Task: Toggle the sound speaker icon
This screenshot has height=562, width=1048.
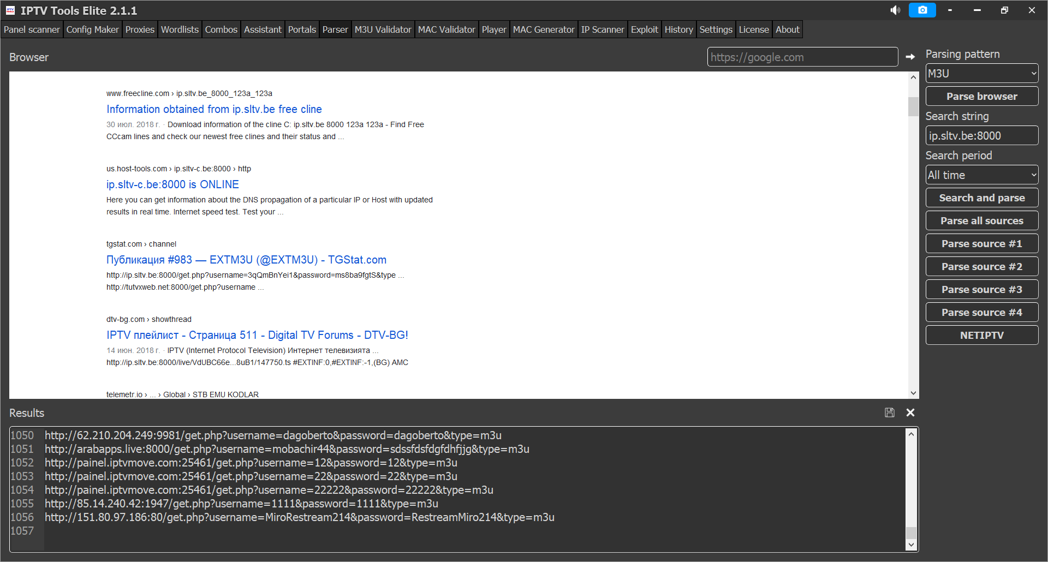Action: pos(895,10)
